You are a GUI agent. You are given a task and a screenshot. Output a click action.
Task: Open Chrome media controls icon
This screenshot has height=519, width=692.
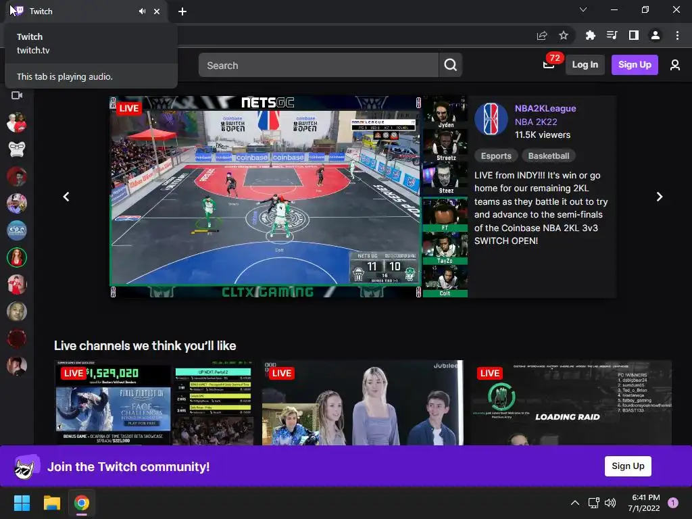point(612,35)
